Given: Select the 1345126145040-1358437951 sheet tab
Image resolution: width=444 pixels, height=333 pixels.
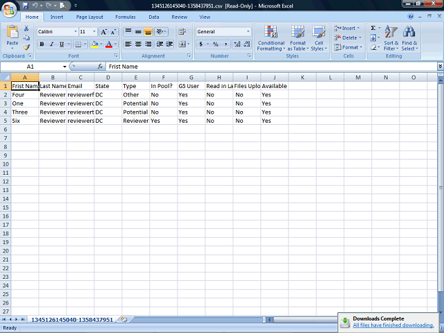Looking at the screenshot, I should (x=71, y=320).
